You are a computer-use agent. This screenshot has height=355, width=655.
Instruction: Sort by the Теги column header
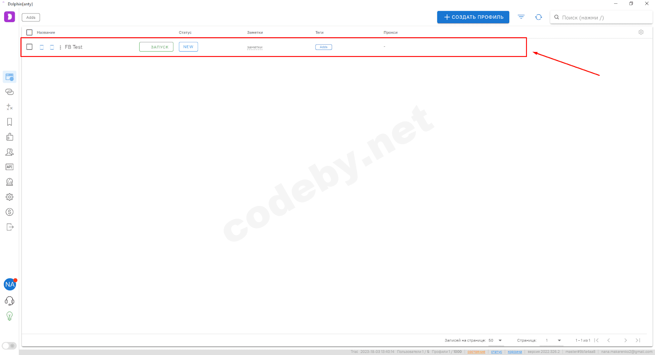click(x=319, y=32)
